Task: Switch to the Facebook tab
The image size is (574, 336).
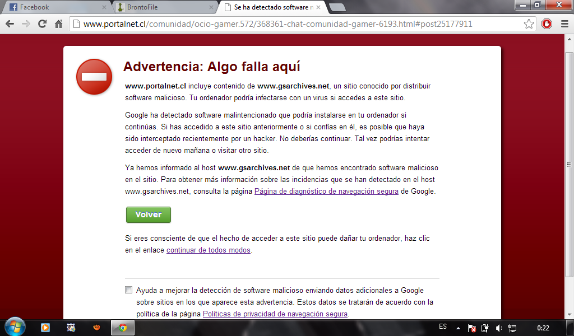Action: [x=55, y=7]
